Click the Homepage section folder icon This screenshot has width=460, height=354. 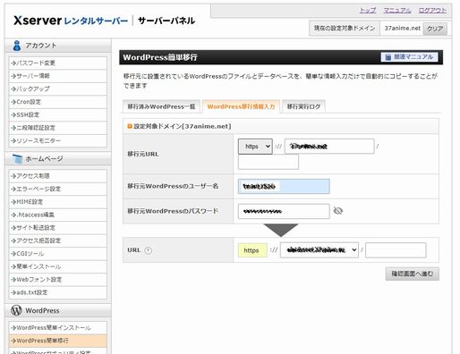(18, 159)
